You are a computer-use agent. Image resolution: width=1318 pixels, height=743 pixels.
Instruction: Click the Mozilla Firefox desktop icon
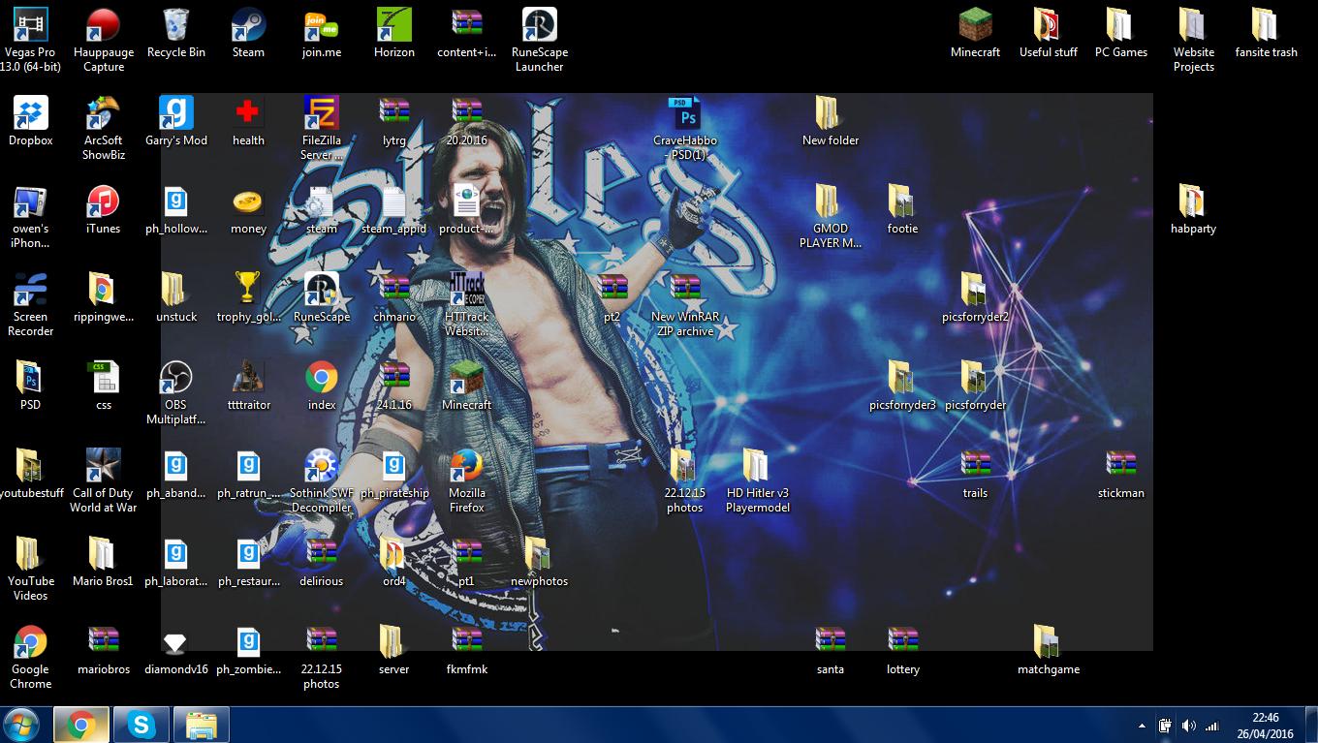pos(466,466)
